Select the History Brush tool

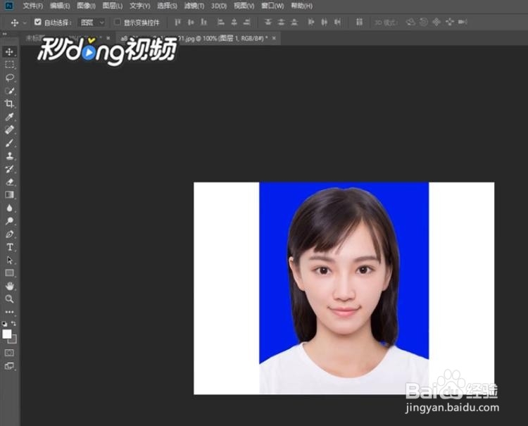point(9,169)
